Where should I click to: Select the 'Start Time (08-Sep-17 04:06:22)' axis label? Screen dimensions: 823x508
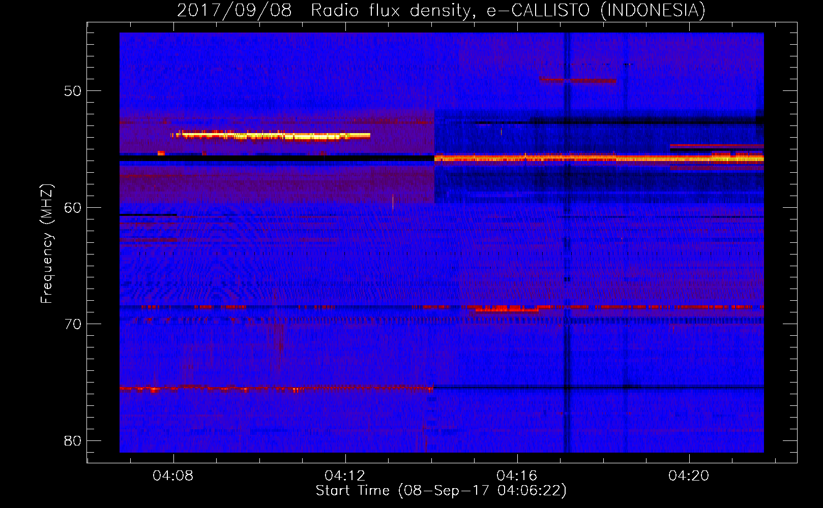(441, 491)
